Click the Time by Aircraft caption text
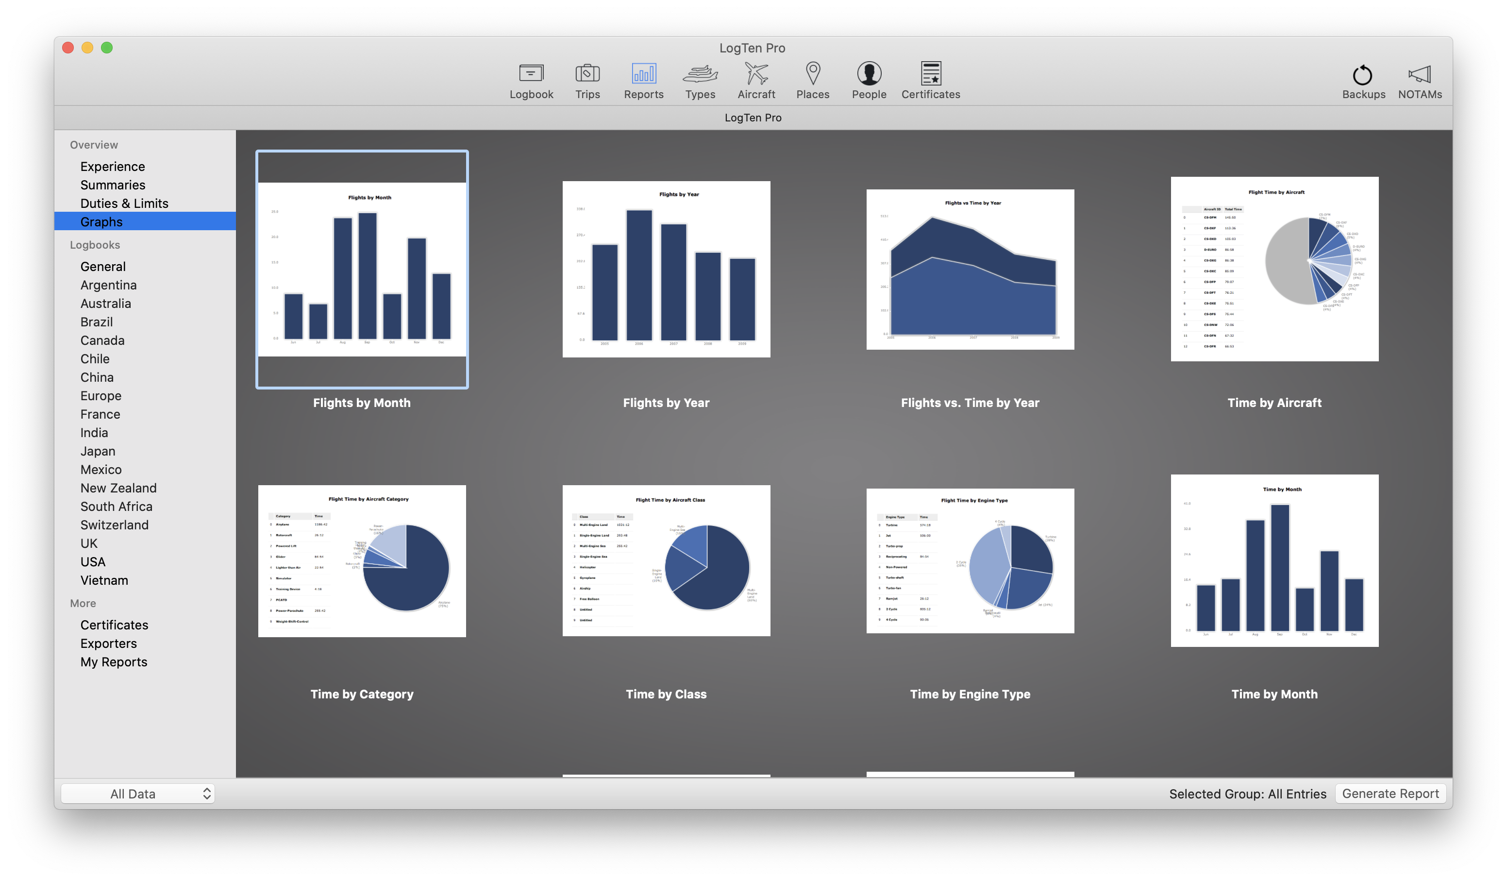Screen dimensions: 1507x881 click(x=1274, y=403)
